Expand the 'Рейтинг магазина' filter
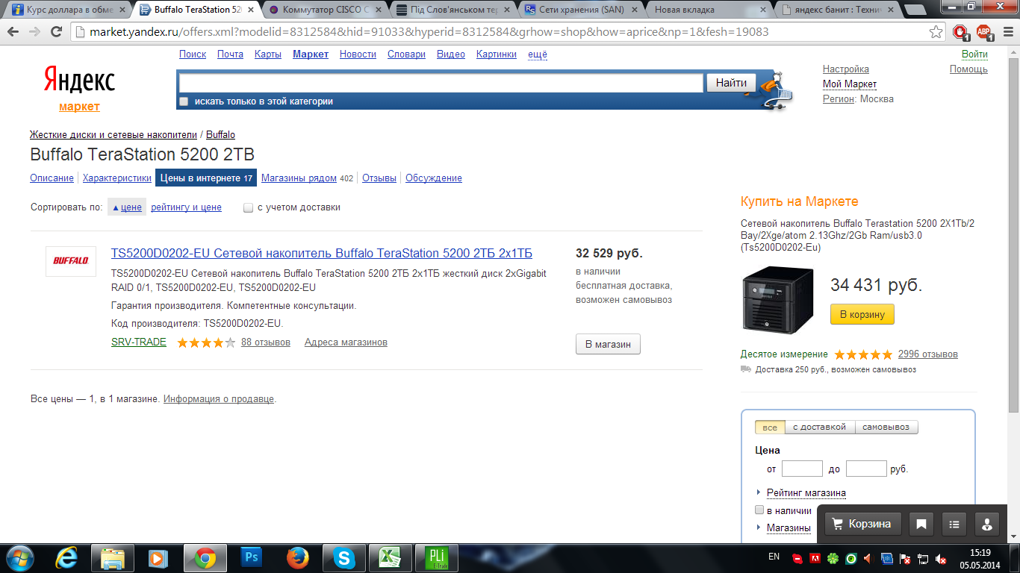Image resolution: width=1020 pixels, height=573 pixels. click(x=806, y=493)
